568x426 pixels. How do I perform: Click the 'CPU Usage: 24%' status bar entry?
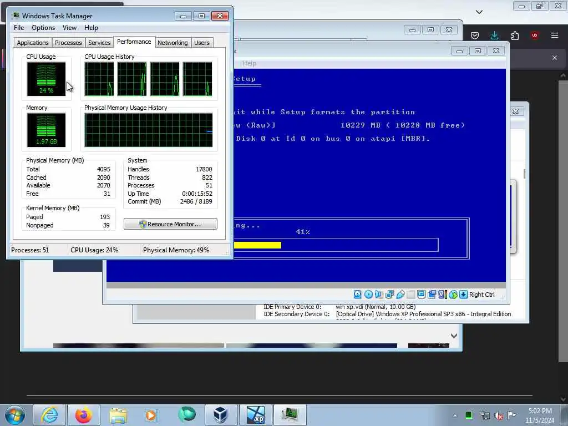(94, 250)
